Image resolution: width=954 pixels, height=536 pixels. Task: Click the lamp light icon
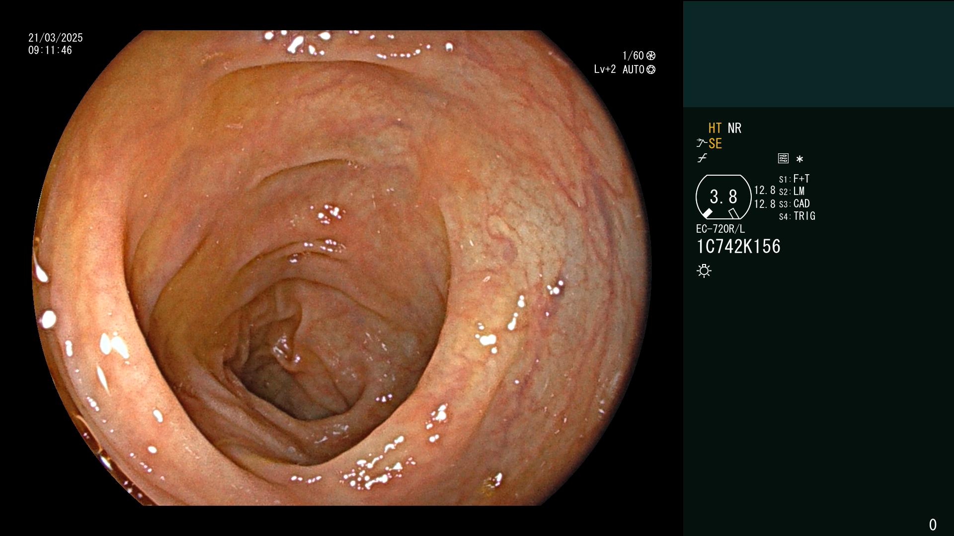click(704, 270)
